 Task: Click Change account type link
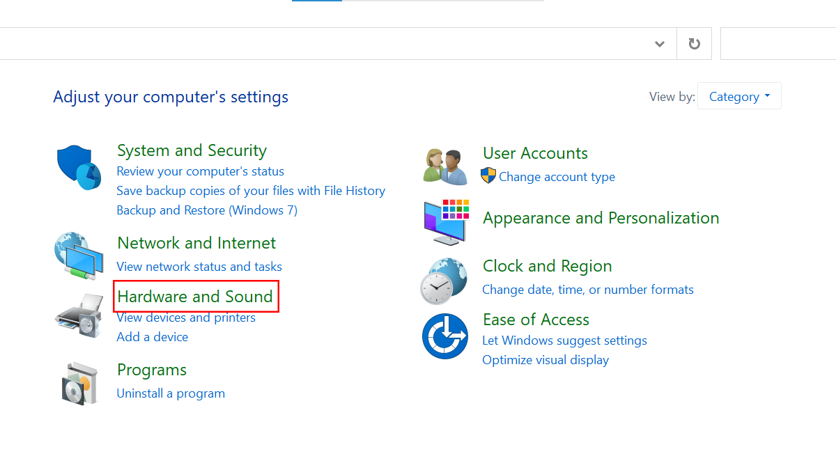click(x=557, y=177)
